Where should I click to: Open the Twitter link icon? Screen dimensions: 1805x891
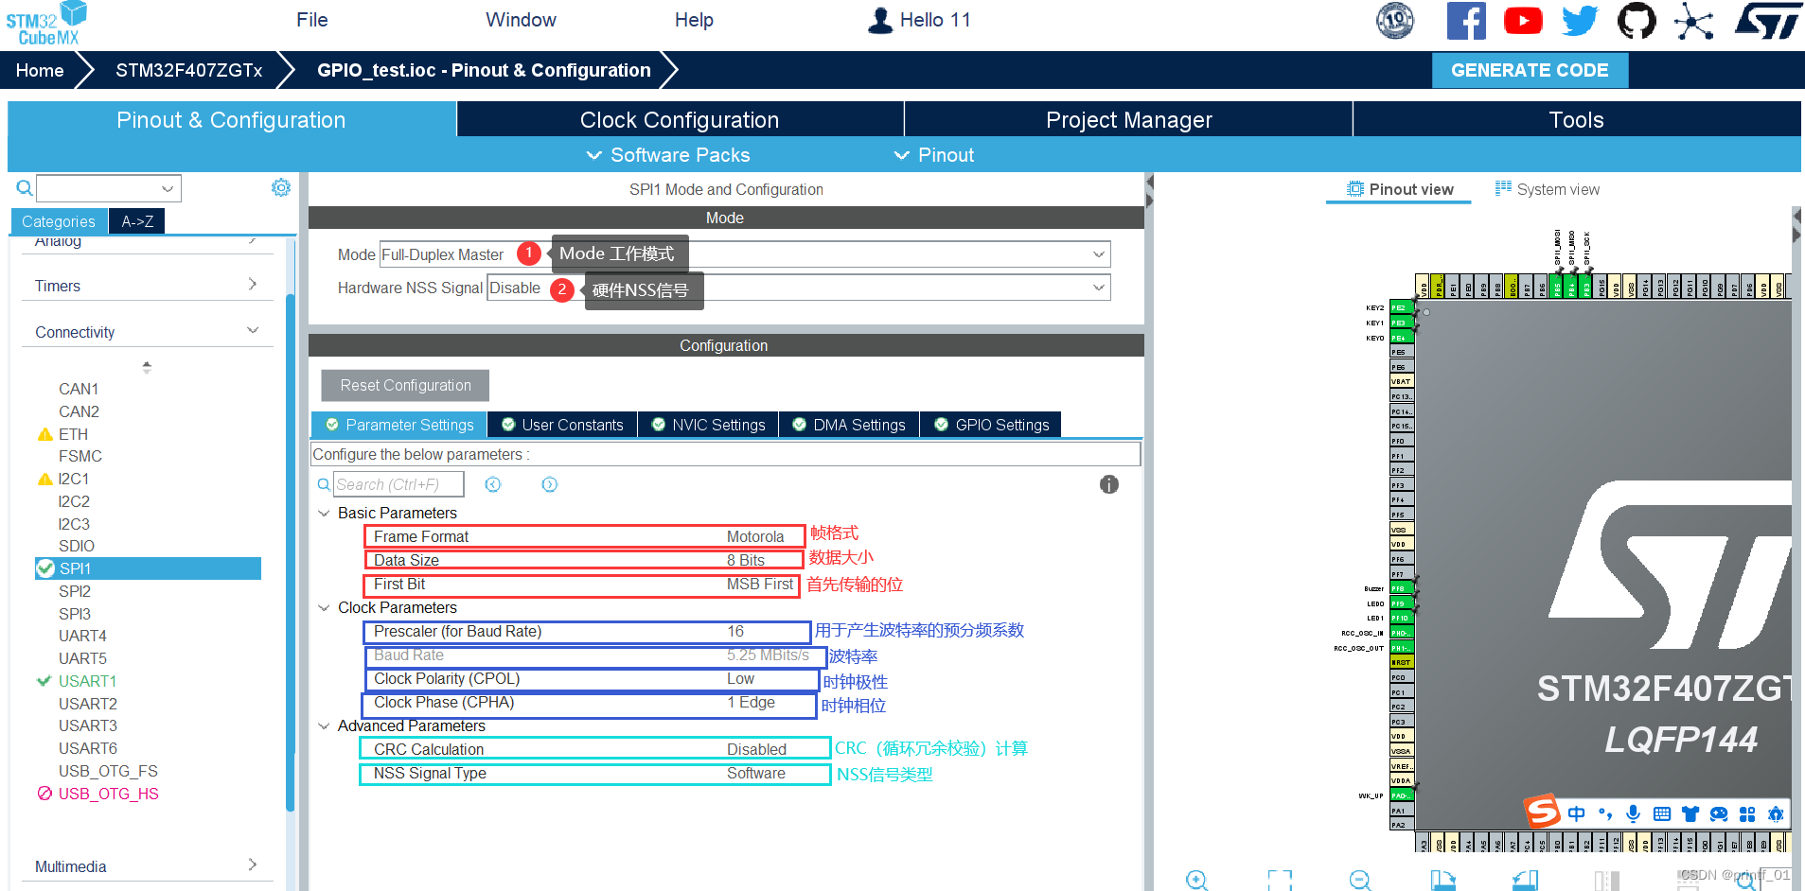point(1580,21)
